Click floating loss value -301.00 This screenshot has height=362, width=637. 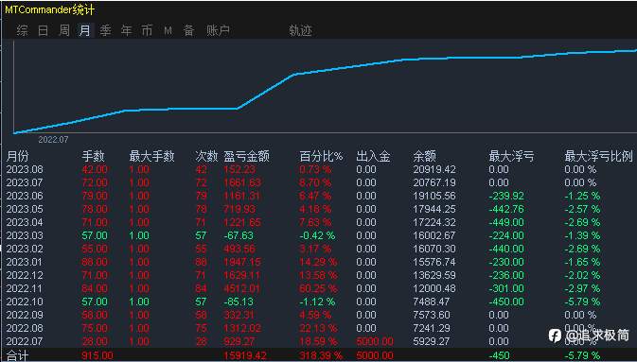[506, 288]
